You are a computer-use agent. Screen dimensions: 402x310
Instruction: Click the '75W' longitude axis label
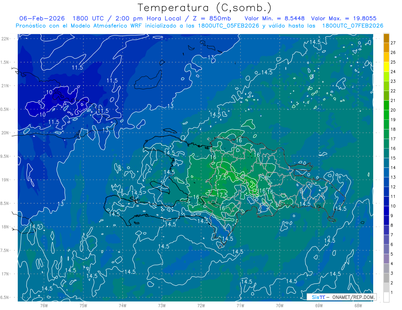(x=83, y=306)
